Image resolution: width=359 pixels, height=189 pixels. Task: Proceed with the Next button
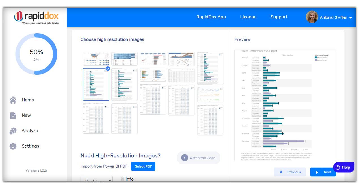[323, 172]
